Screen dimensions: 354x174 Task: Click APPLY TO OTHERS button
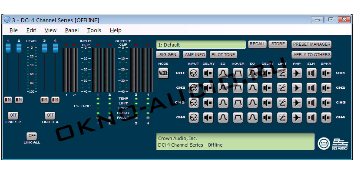[x=311, y=55]
